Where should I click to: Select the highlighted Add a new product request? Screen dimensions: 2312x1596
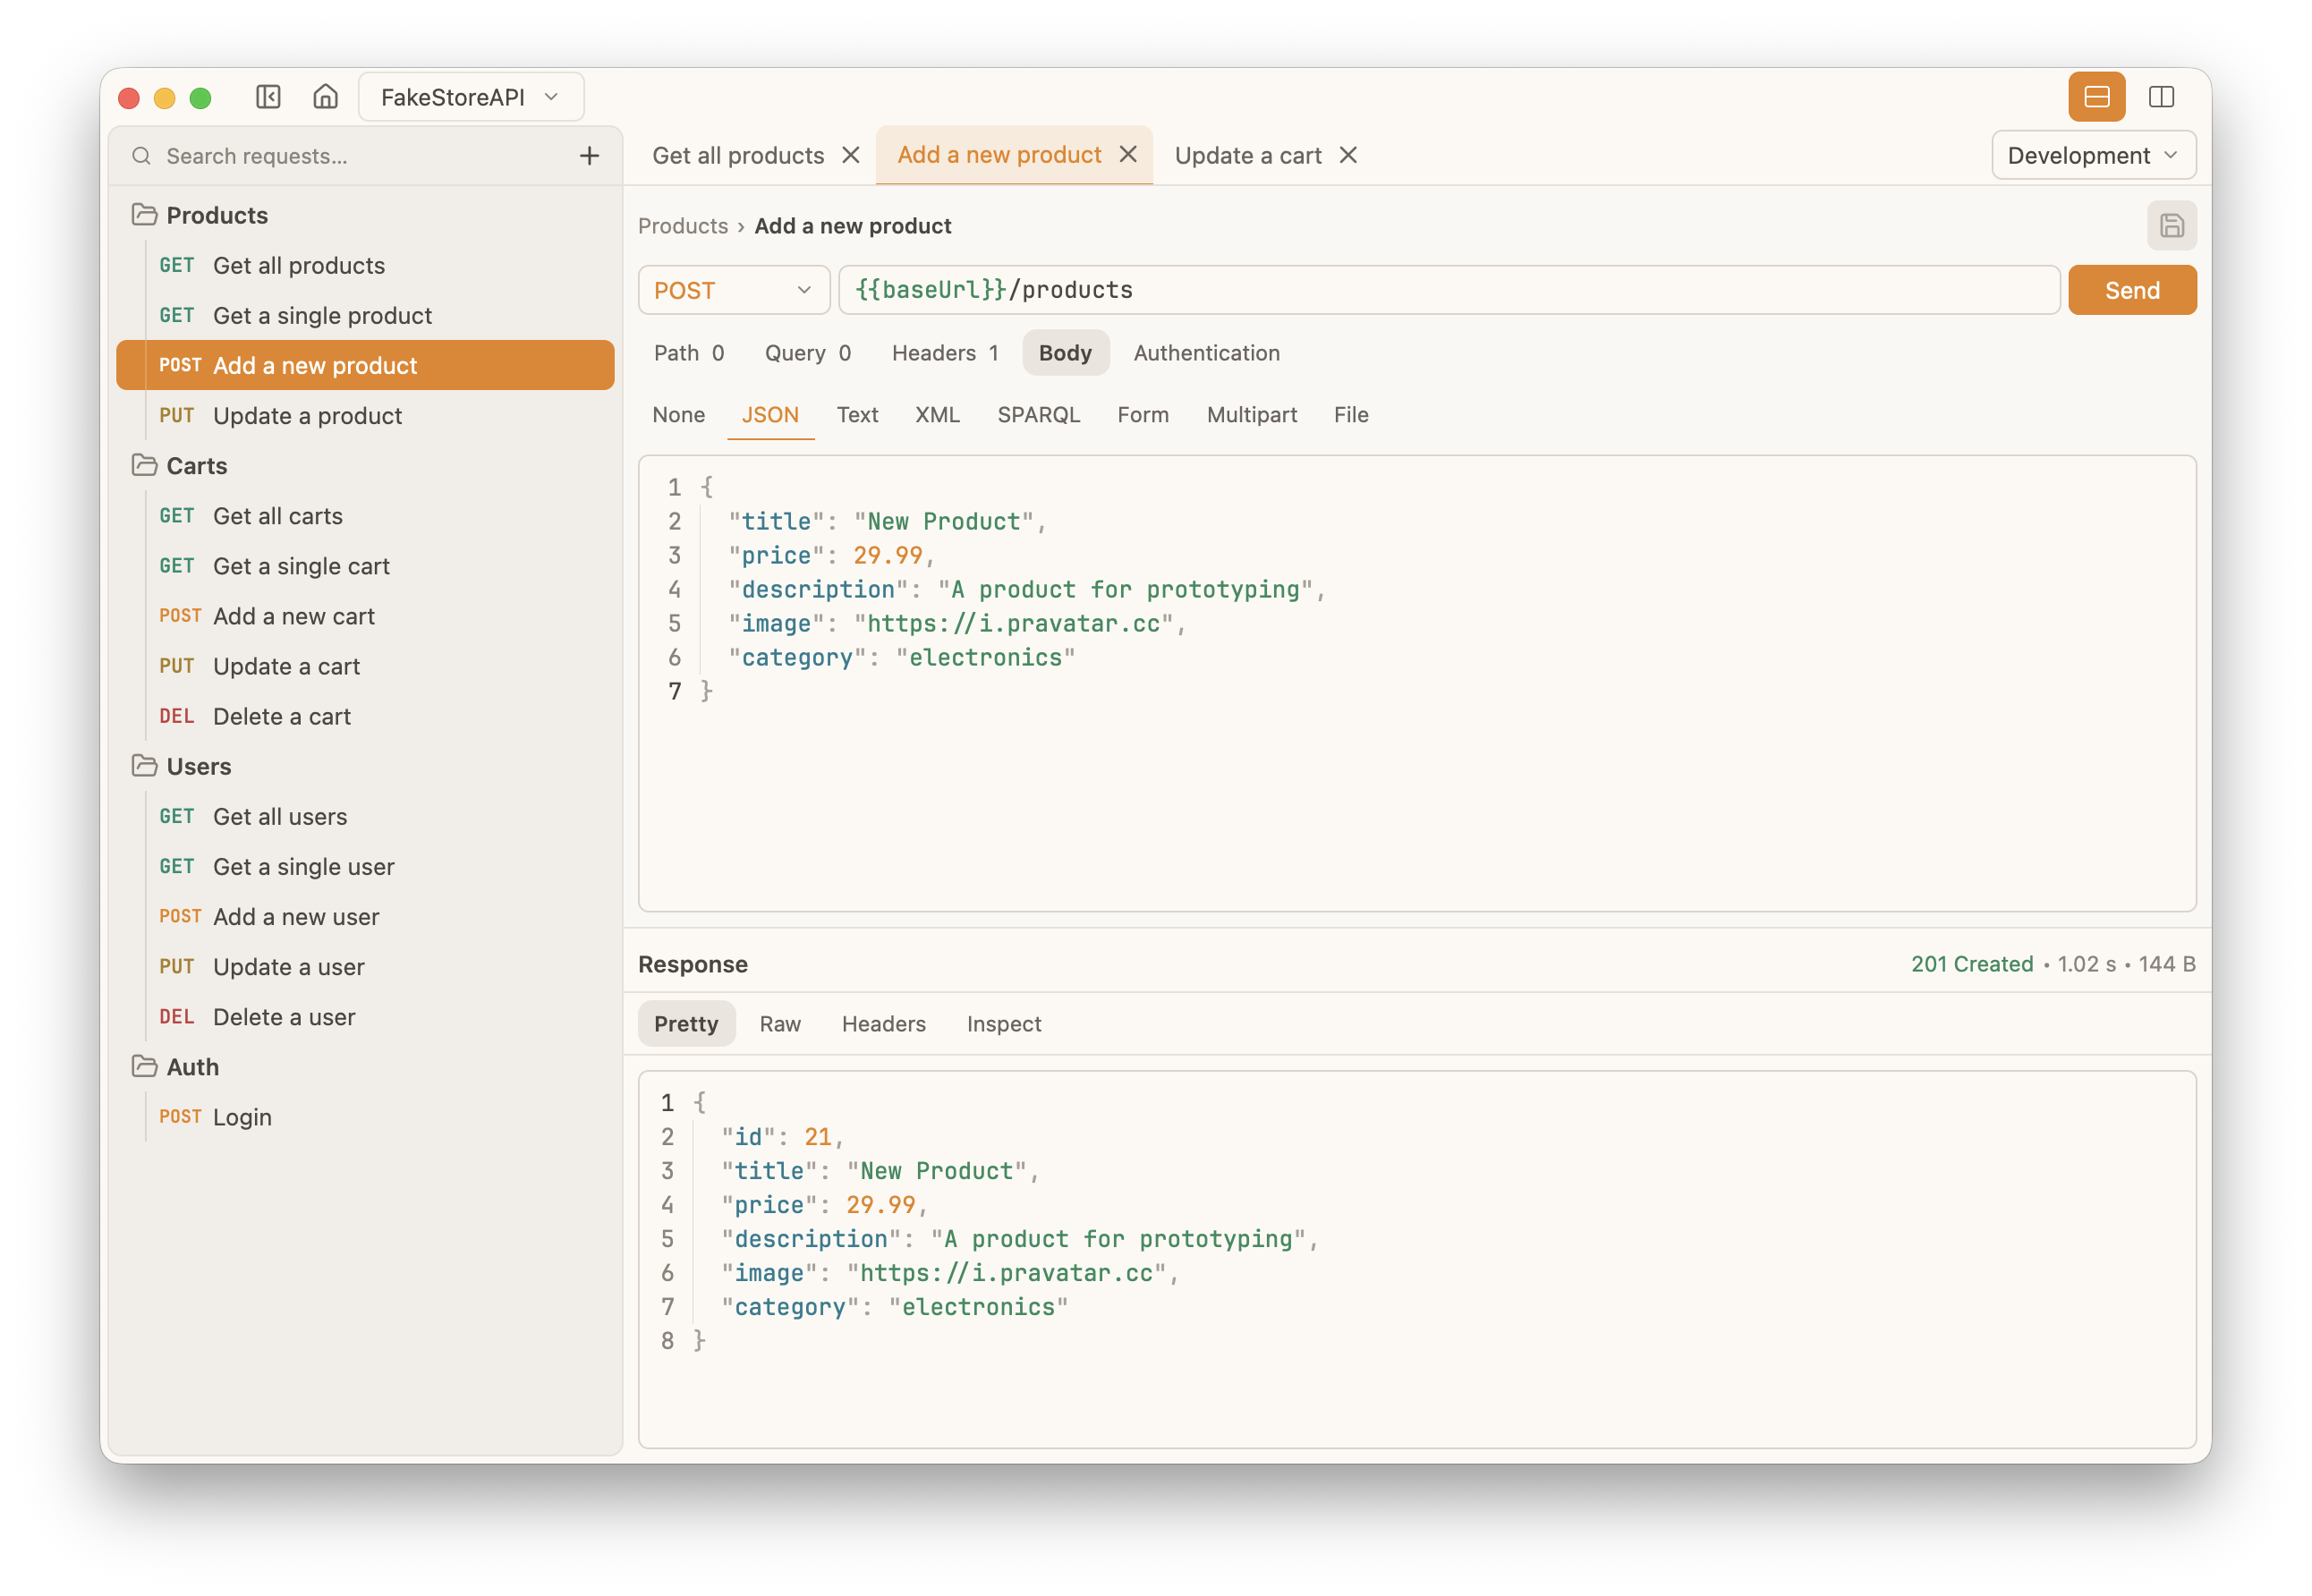[x=365, y=365]
